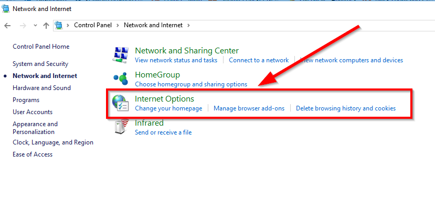Click View network status and tasks
Viewport: 435px width, 201px height.
coord(176,60)
